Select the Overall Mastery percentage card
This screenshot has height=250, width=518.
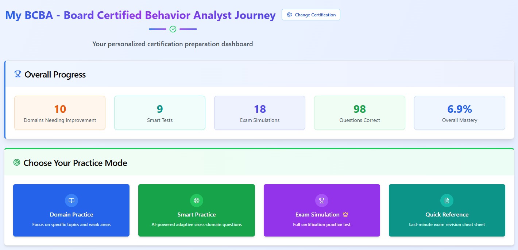459,113
